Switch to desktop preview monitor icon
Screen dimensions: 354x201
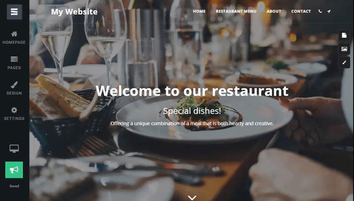14,149
